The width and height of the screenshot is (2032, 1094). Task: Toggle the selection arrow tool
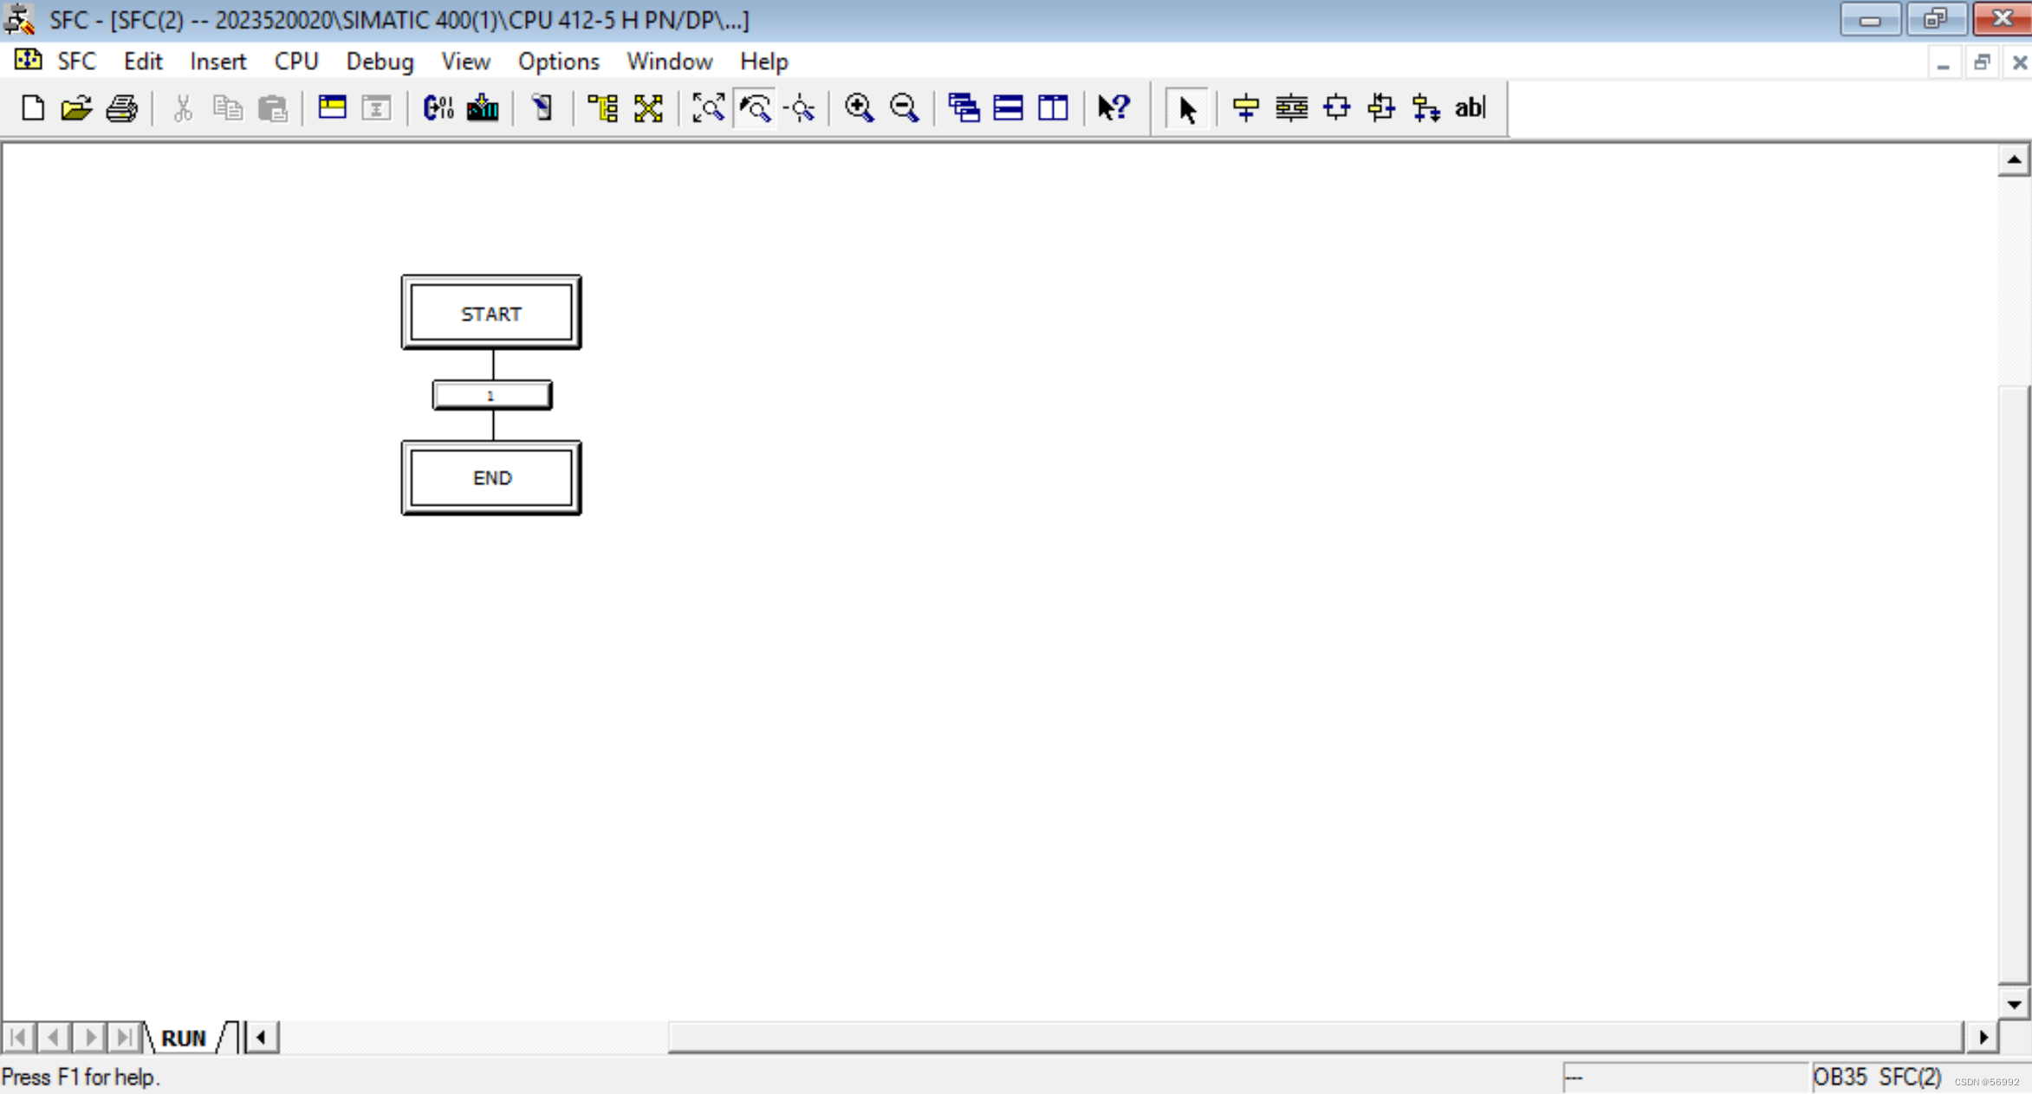[x=1186, y=108]
